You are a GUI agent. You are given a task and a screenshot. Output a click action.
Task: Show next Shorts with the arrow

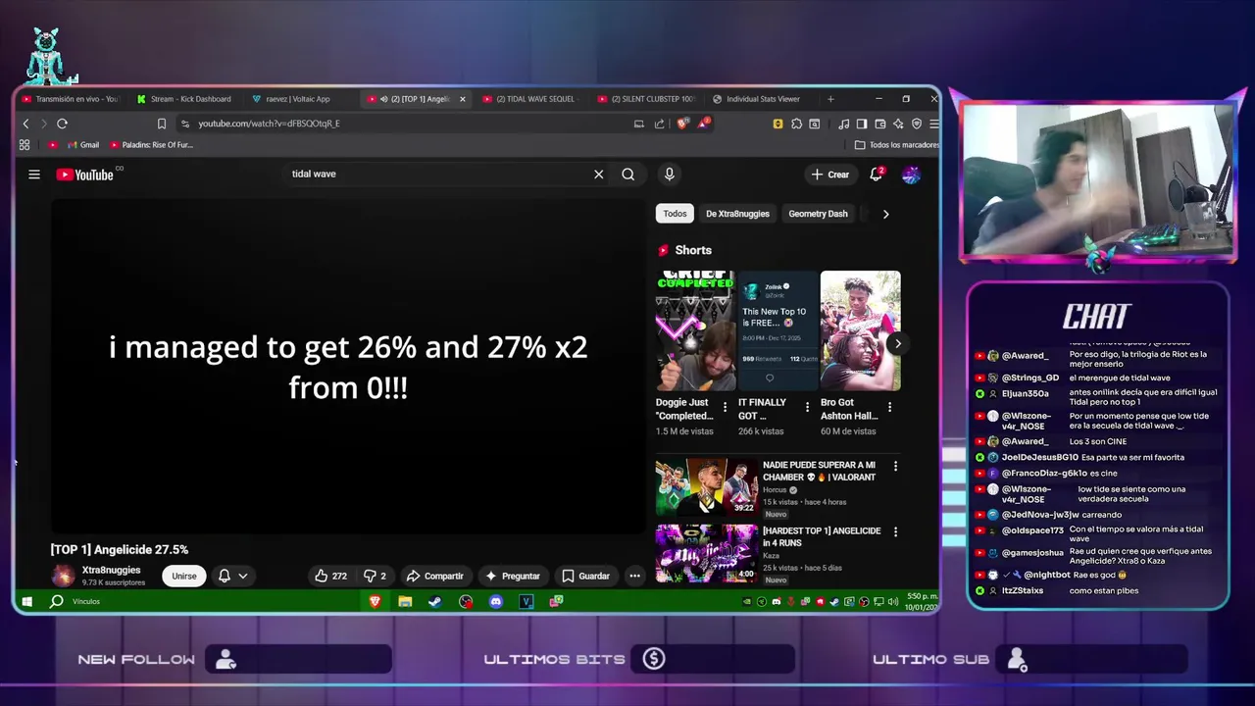(897, 343)
